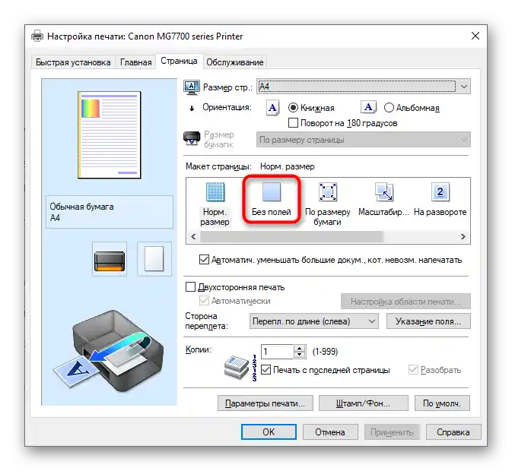Click the printer icon in title bar
Viewport: 512px width, 471px height.
tap(37, 36)
